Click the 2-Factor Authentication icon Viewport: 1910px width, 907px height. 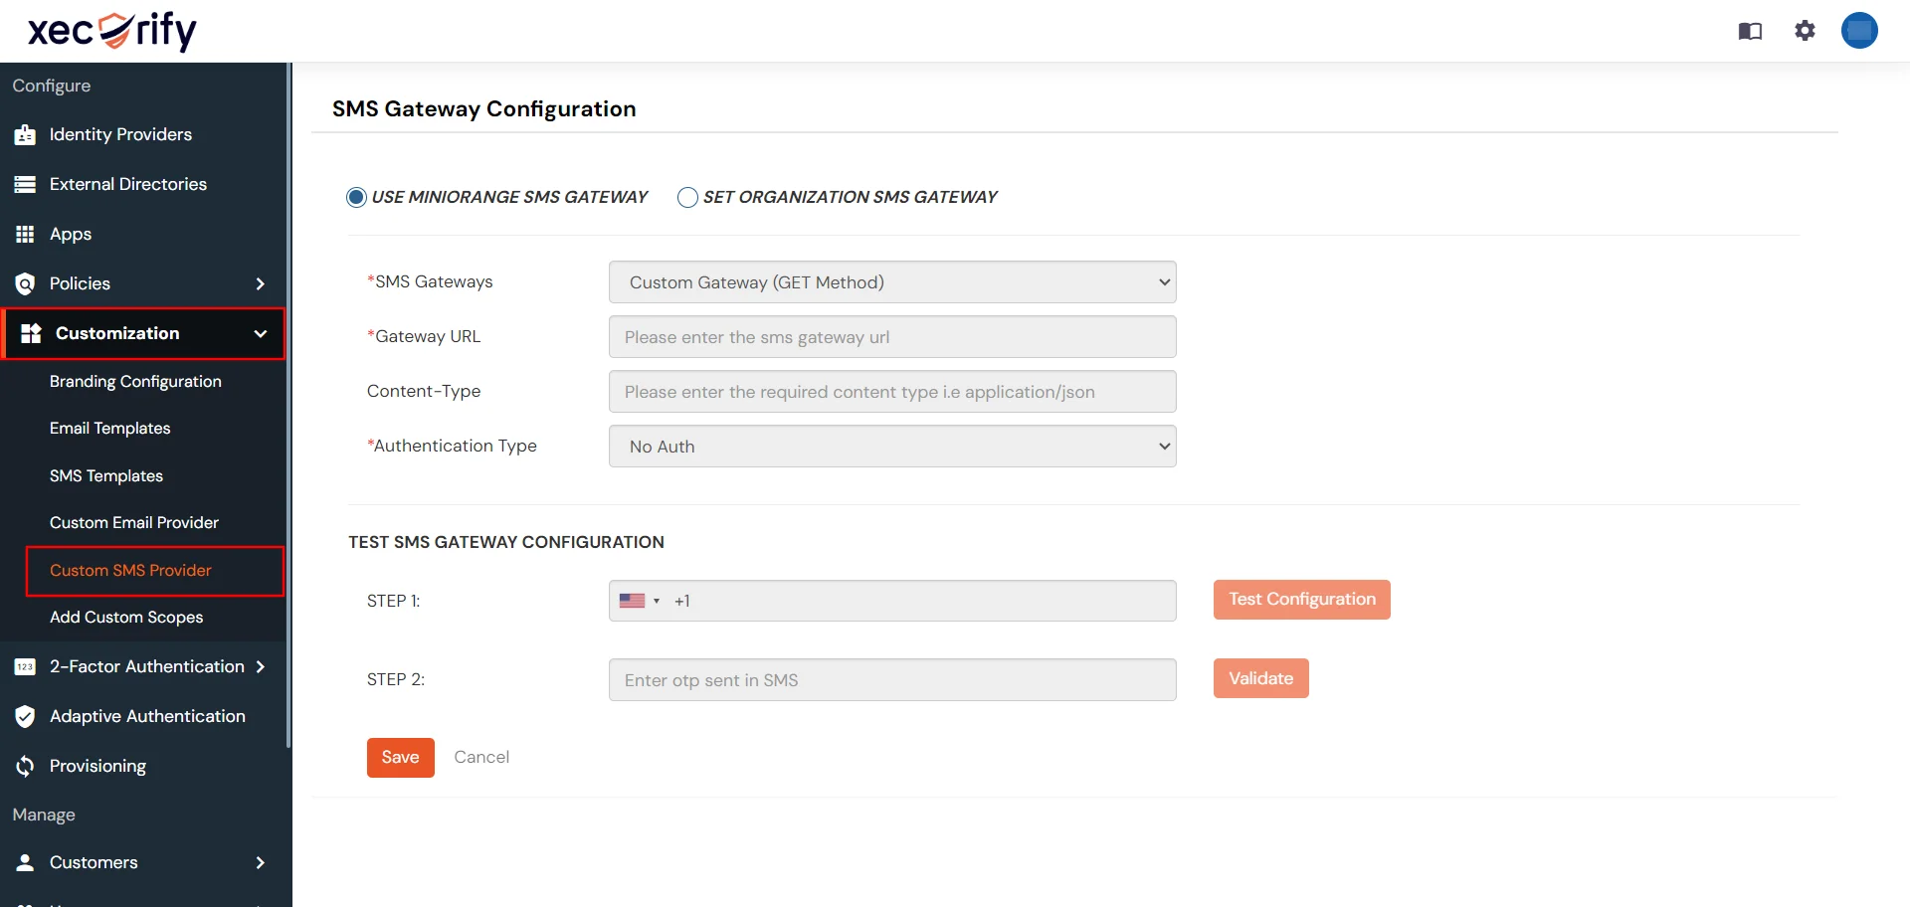(x=25, y=666)
